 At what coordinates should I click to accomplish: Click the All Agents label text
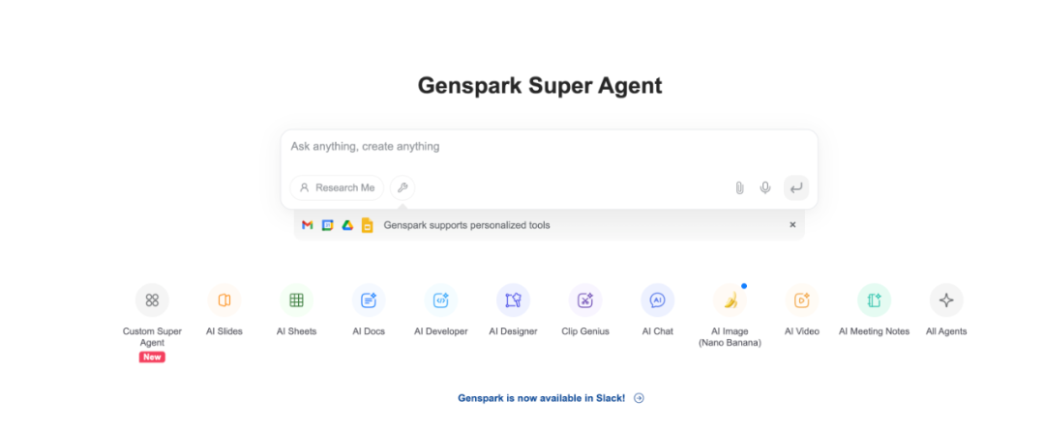click(x=946, y=331)
